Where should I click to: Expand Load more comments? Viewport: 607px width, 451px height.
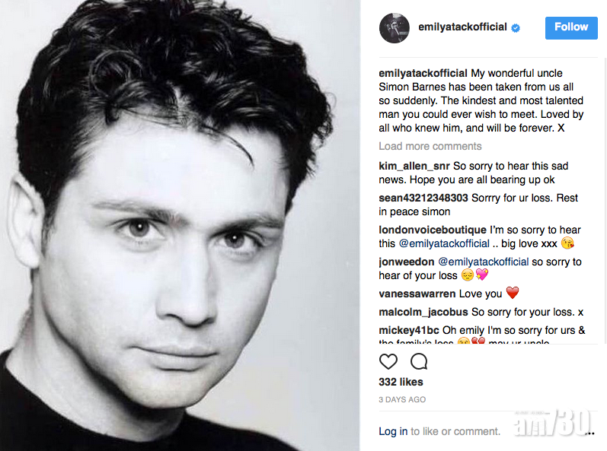coord(430,146)
